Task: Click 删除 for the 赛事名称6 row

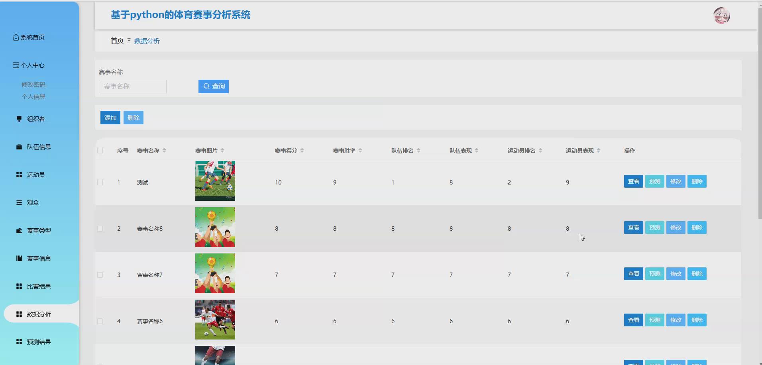Action: point(697,320)
